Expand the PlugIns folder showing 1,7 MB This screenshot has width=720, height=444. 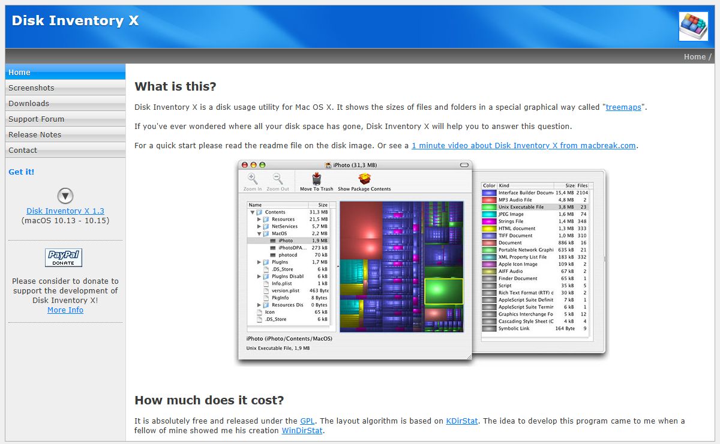tap(259, 262)
